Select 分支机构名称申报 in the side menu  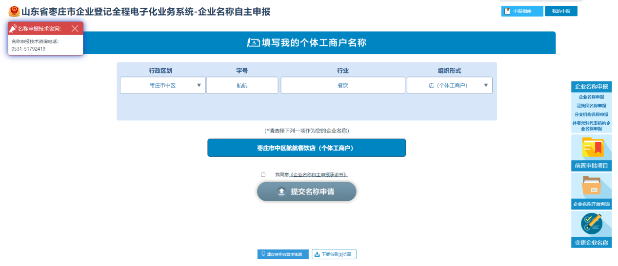pyautogui.click(x=591, y=114)
